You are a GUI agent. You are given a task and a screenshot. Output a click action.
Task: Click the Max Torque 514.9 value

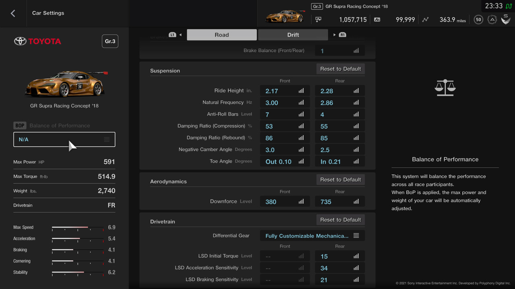[x=106, y=176]
